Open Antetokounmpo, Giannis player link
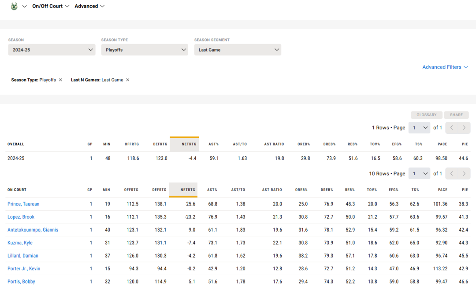Image resolution: width=476 pixels, height=287 pixels. point(33,230)
